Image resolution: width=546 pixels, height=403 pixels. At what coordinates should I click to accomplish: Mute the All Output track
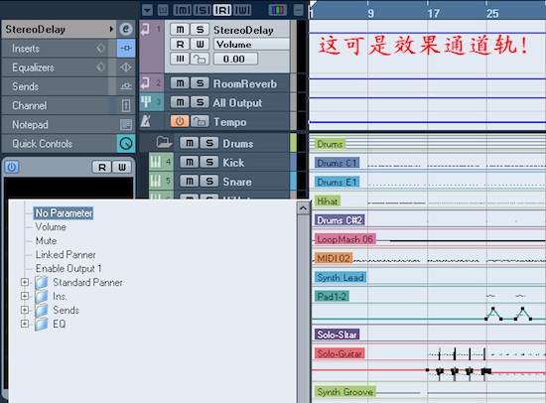[180, 102]
